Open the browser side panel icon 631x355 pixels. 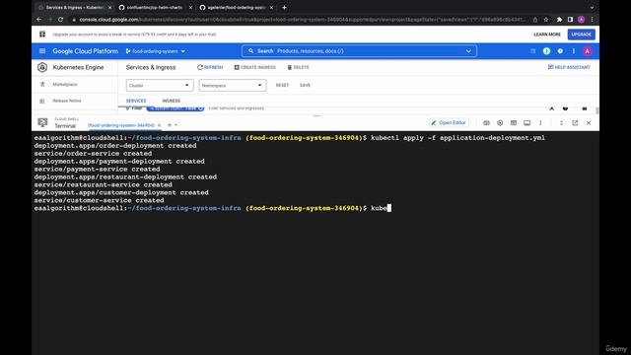[x=570, y=20]
